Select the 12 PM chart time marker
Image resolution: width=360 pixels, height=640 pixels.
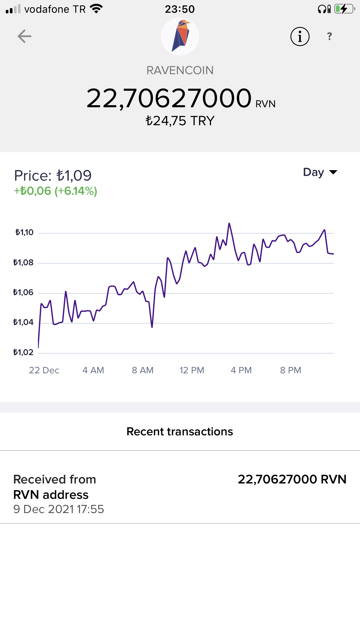(192, 370)
